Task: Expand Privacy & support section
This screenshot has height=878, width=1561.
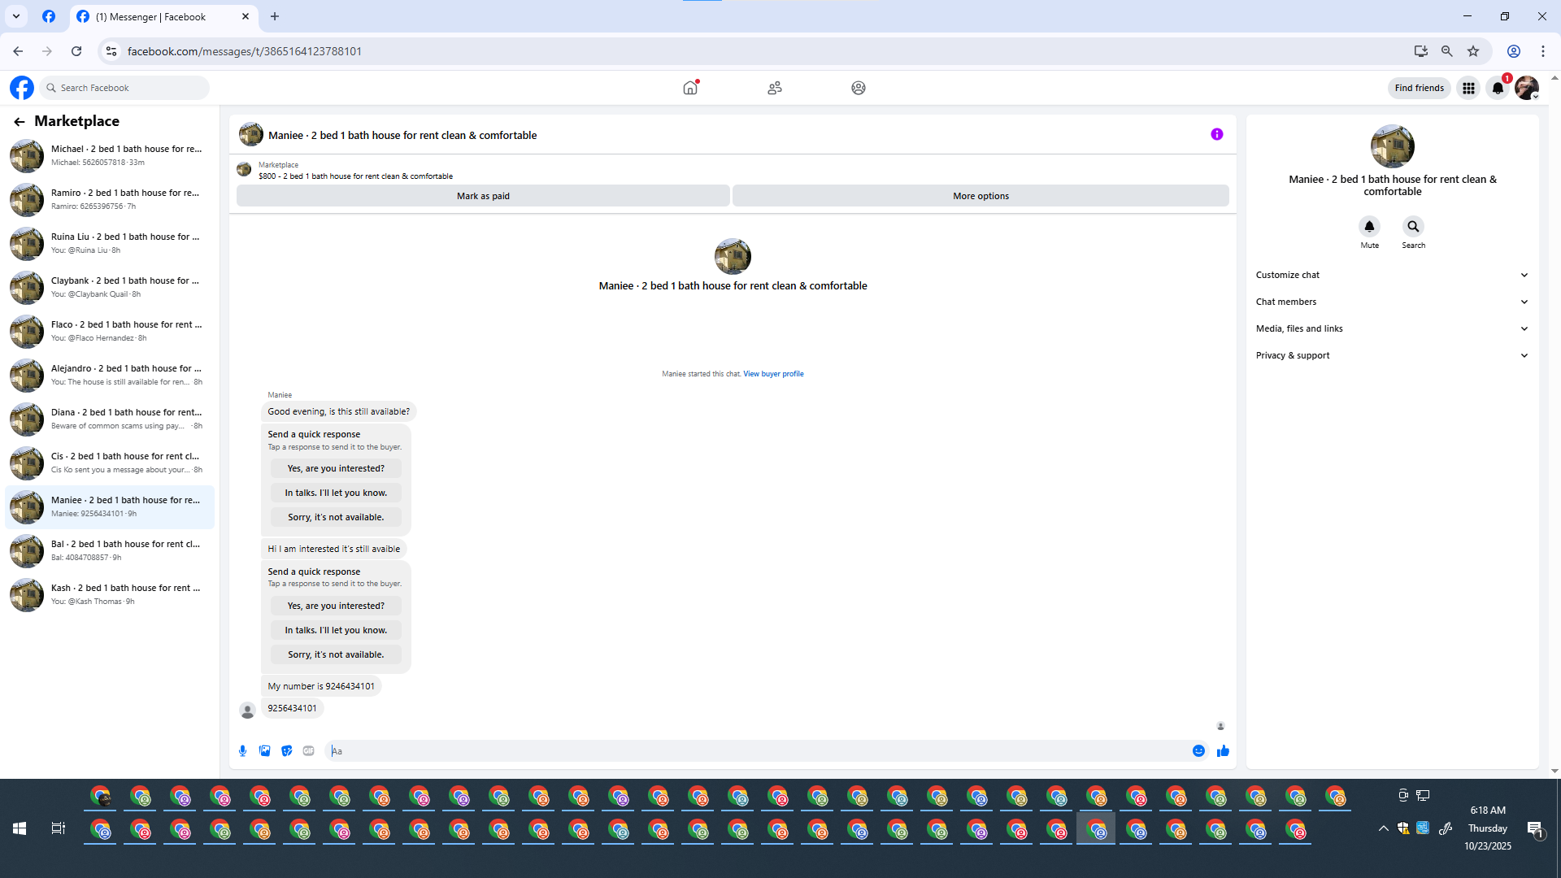Action: 1392,355
